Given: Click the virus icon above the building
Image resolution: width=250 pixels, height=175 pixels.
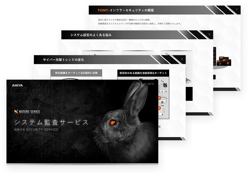Looking at the screenshot, I should pos(165,85).
